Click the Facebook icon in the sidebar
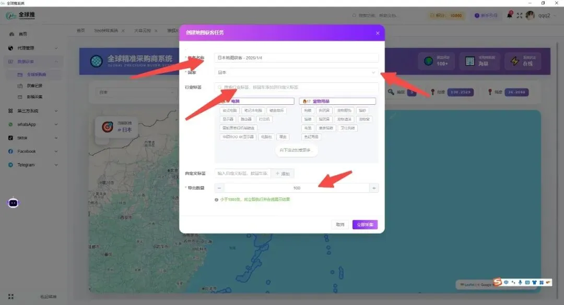 tap(10, 151)
